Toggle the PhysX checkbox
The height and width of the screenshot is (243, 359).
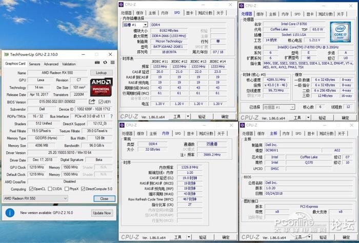click(x=67, y=189)
